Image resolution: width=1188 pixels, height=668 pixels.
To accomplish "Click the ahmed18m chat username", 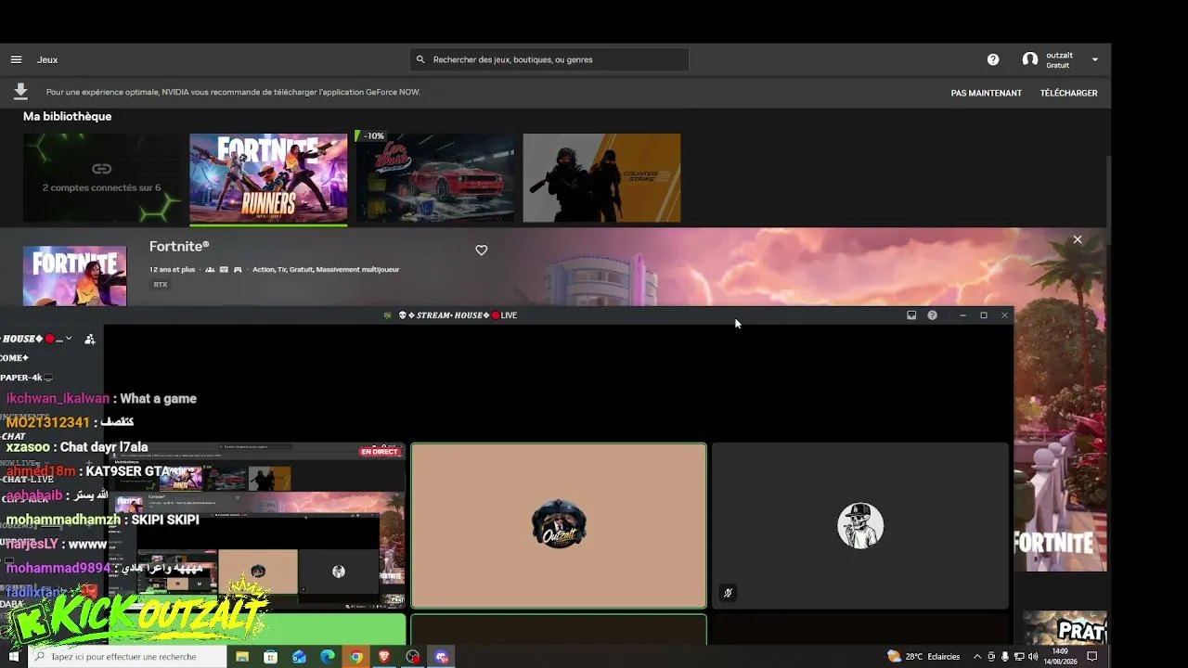I will [x=41, y=471].
